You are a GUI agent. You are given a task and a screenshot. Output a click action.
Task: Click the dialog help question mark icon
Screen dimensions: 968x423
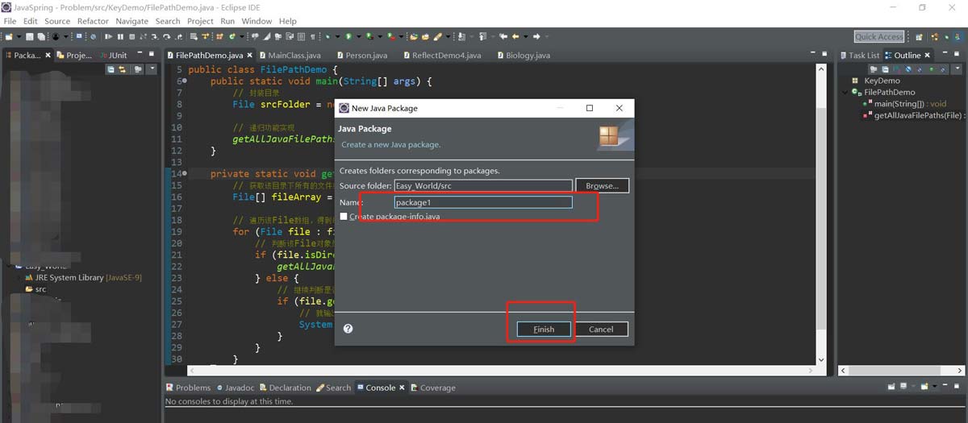click(348, 329)
